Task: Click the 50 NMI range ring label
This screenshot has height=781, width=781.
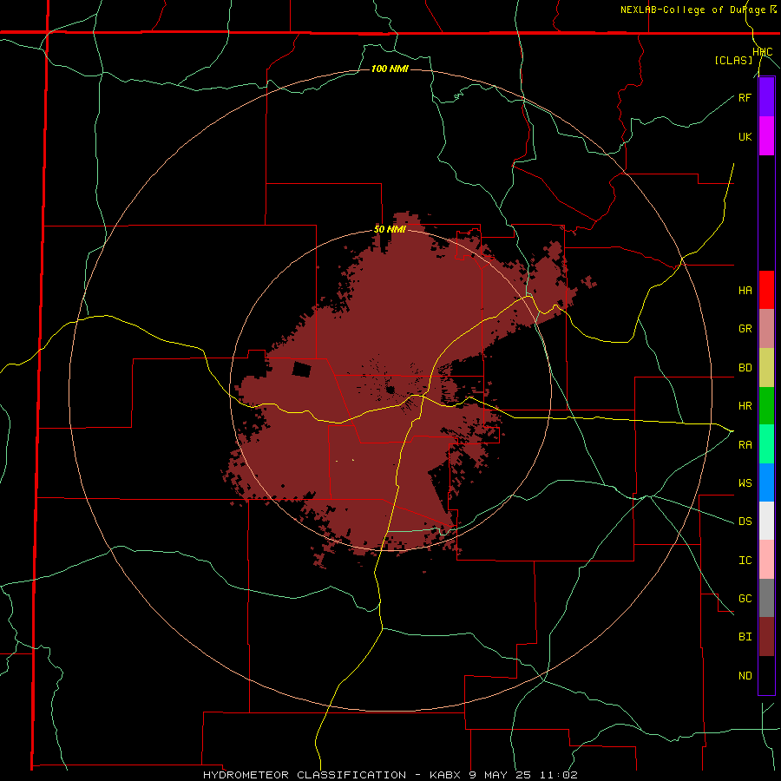Action: (390, 229)
